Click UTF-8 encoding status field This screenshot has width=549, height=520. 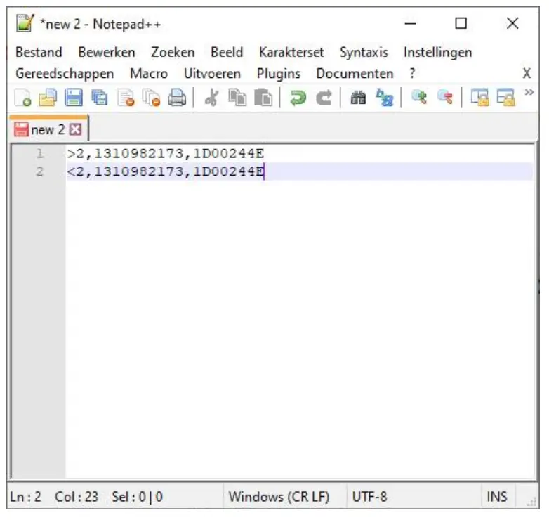tap(370, 497)
